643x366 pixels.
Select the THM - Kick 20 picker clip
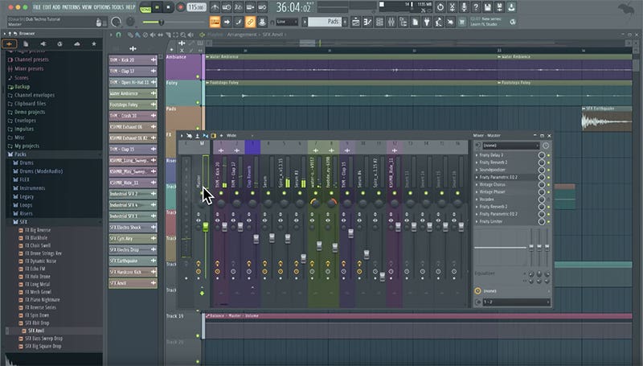click(x=133, y=60)
